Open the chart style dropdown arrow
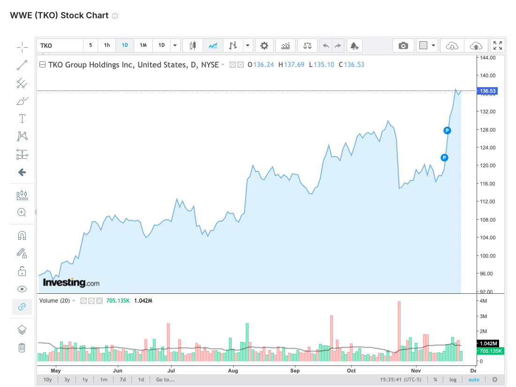 (247, 45)
